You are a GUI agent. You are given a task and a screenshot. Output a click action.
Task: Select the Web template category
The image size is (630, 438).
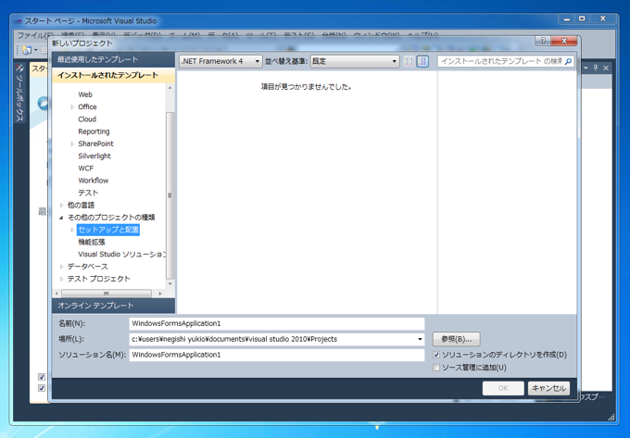click(x=85, y=94)
